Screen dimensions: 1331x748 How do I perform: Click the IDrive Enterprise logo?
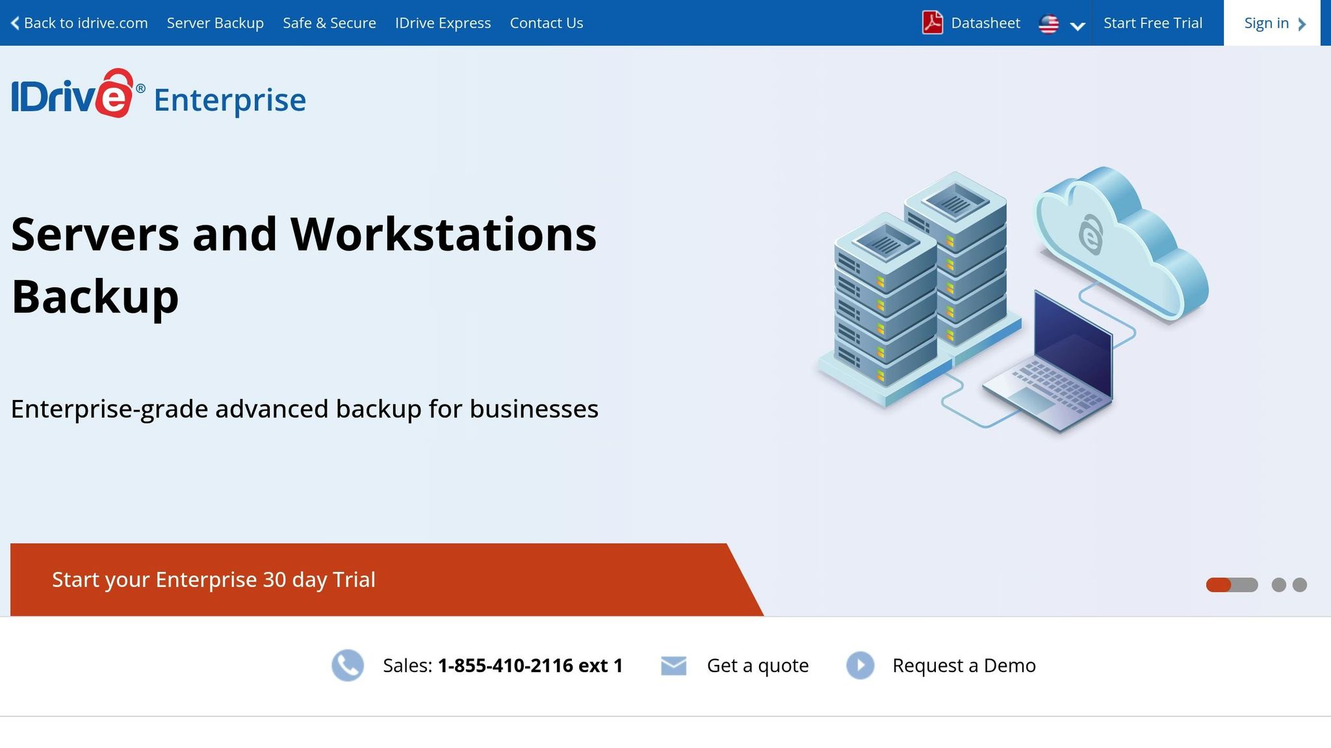coord(159,95)
